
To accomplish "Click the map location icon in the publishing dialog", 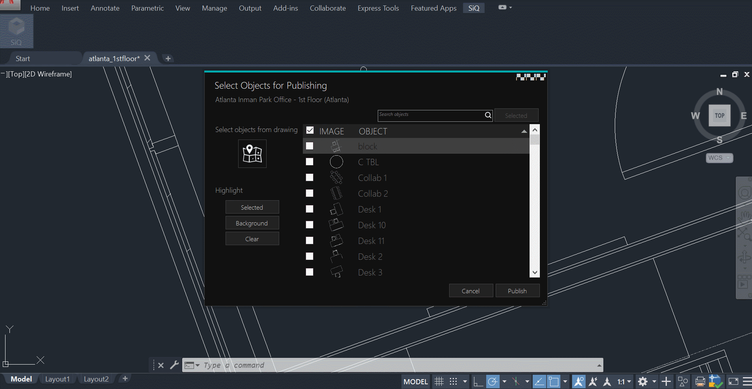I will pyautogui.click(x=252, y=154).
